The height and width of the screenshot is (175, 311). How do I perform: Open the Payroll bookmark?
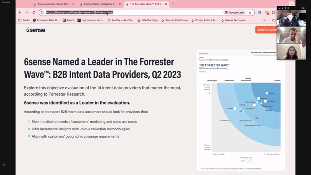click(68, 20)
